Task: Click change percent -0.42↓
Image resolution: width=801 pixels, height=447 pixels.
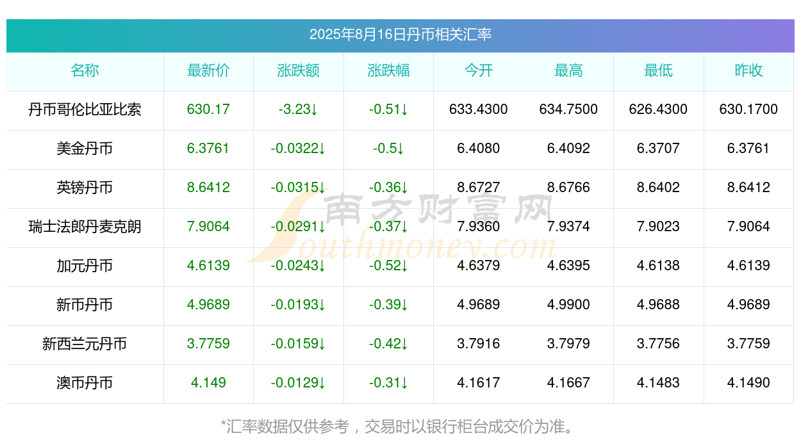Action: [x=389, y=344]
